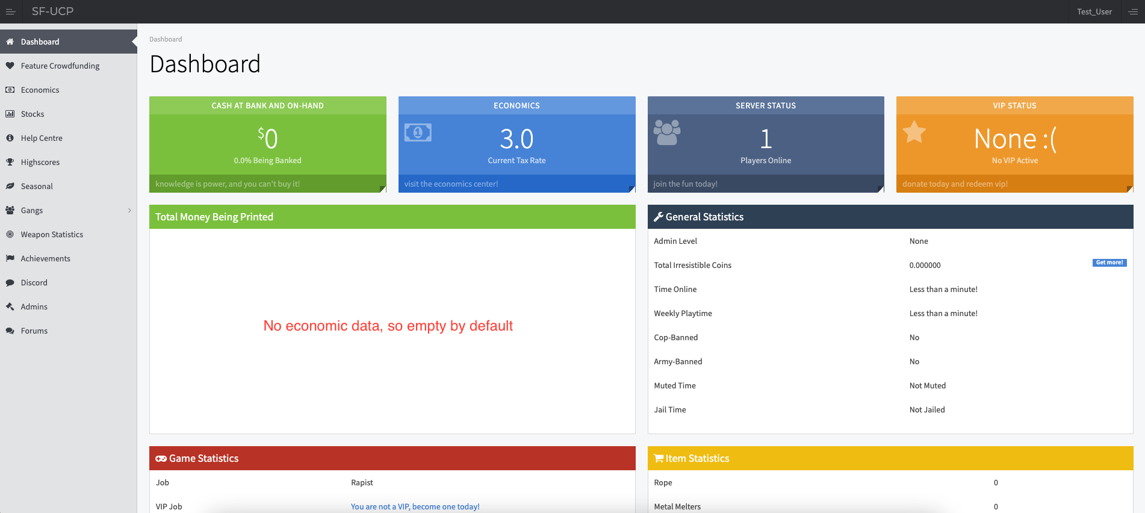Go to Economics in the sidebar

point(69,90)
